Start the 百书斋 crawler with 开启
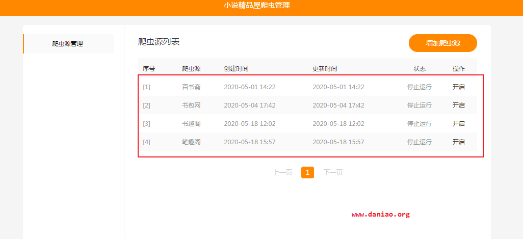Image resolution: width=523 pixels, height=239 pixels. 458,87
